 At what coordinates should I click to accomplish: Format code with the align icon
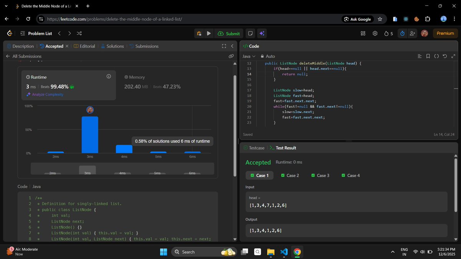tap(420, 56)
